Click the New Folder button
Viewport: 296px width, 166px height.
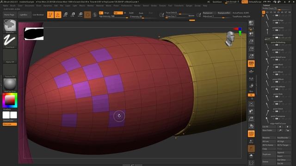(x=269, y=130)
